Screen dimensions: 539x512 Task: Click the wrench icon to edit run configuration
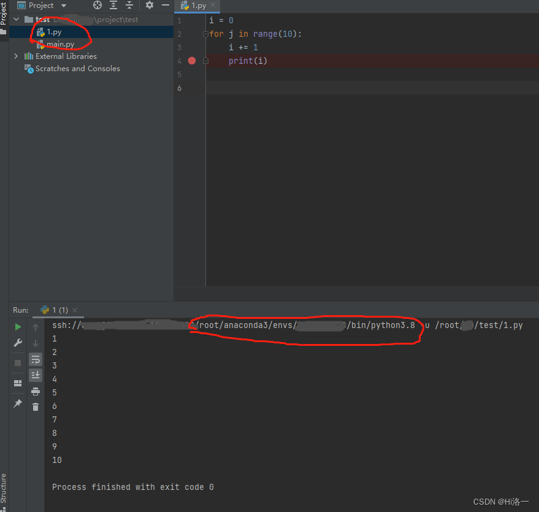pos(18,342)
